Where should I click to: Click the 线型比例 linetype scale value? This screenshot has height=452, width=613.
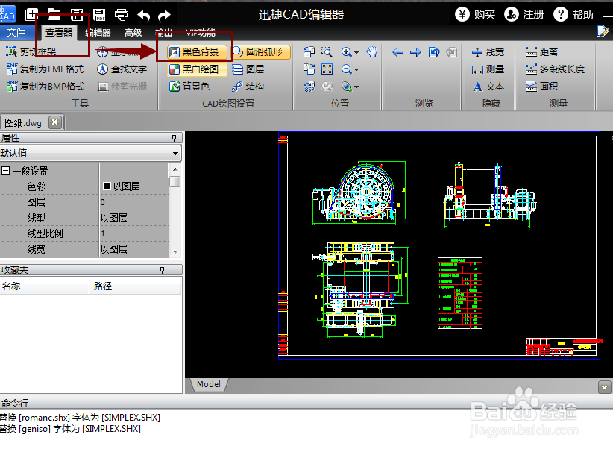point(133,233)
